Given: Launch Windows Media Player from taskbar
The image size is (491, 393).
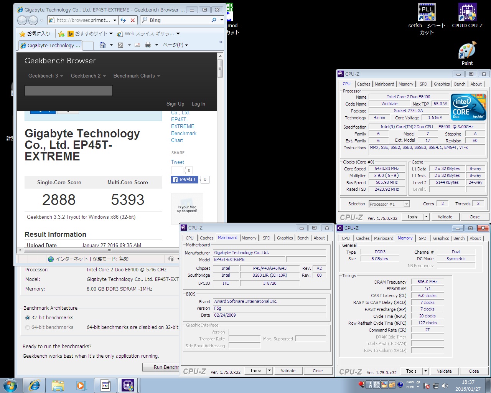Looking at the screenshot, I should pyautogui.click(x=81, y=385).
